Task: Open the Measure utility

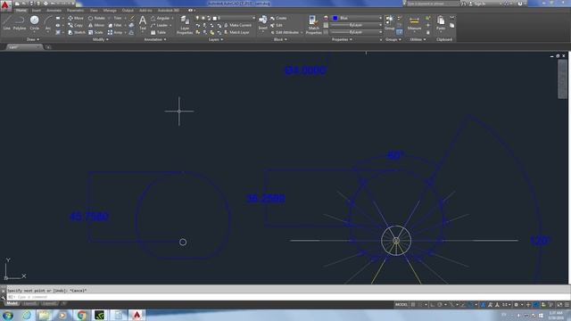Action: click(x=414, y=23)
